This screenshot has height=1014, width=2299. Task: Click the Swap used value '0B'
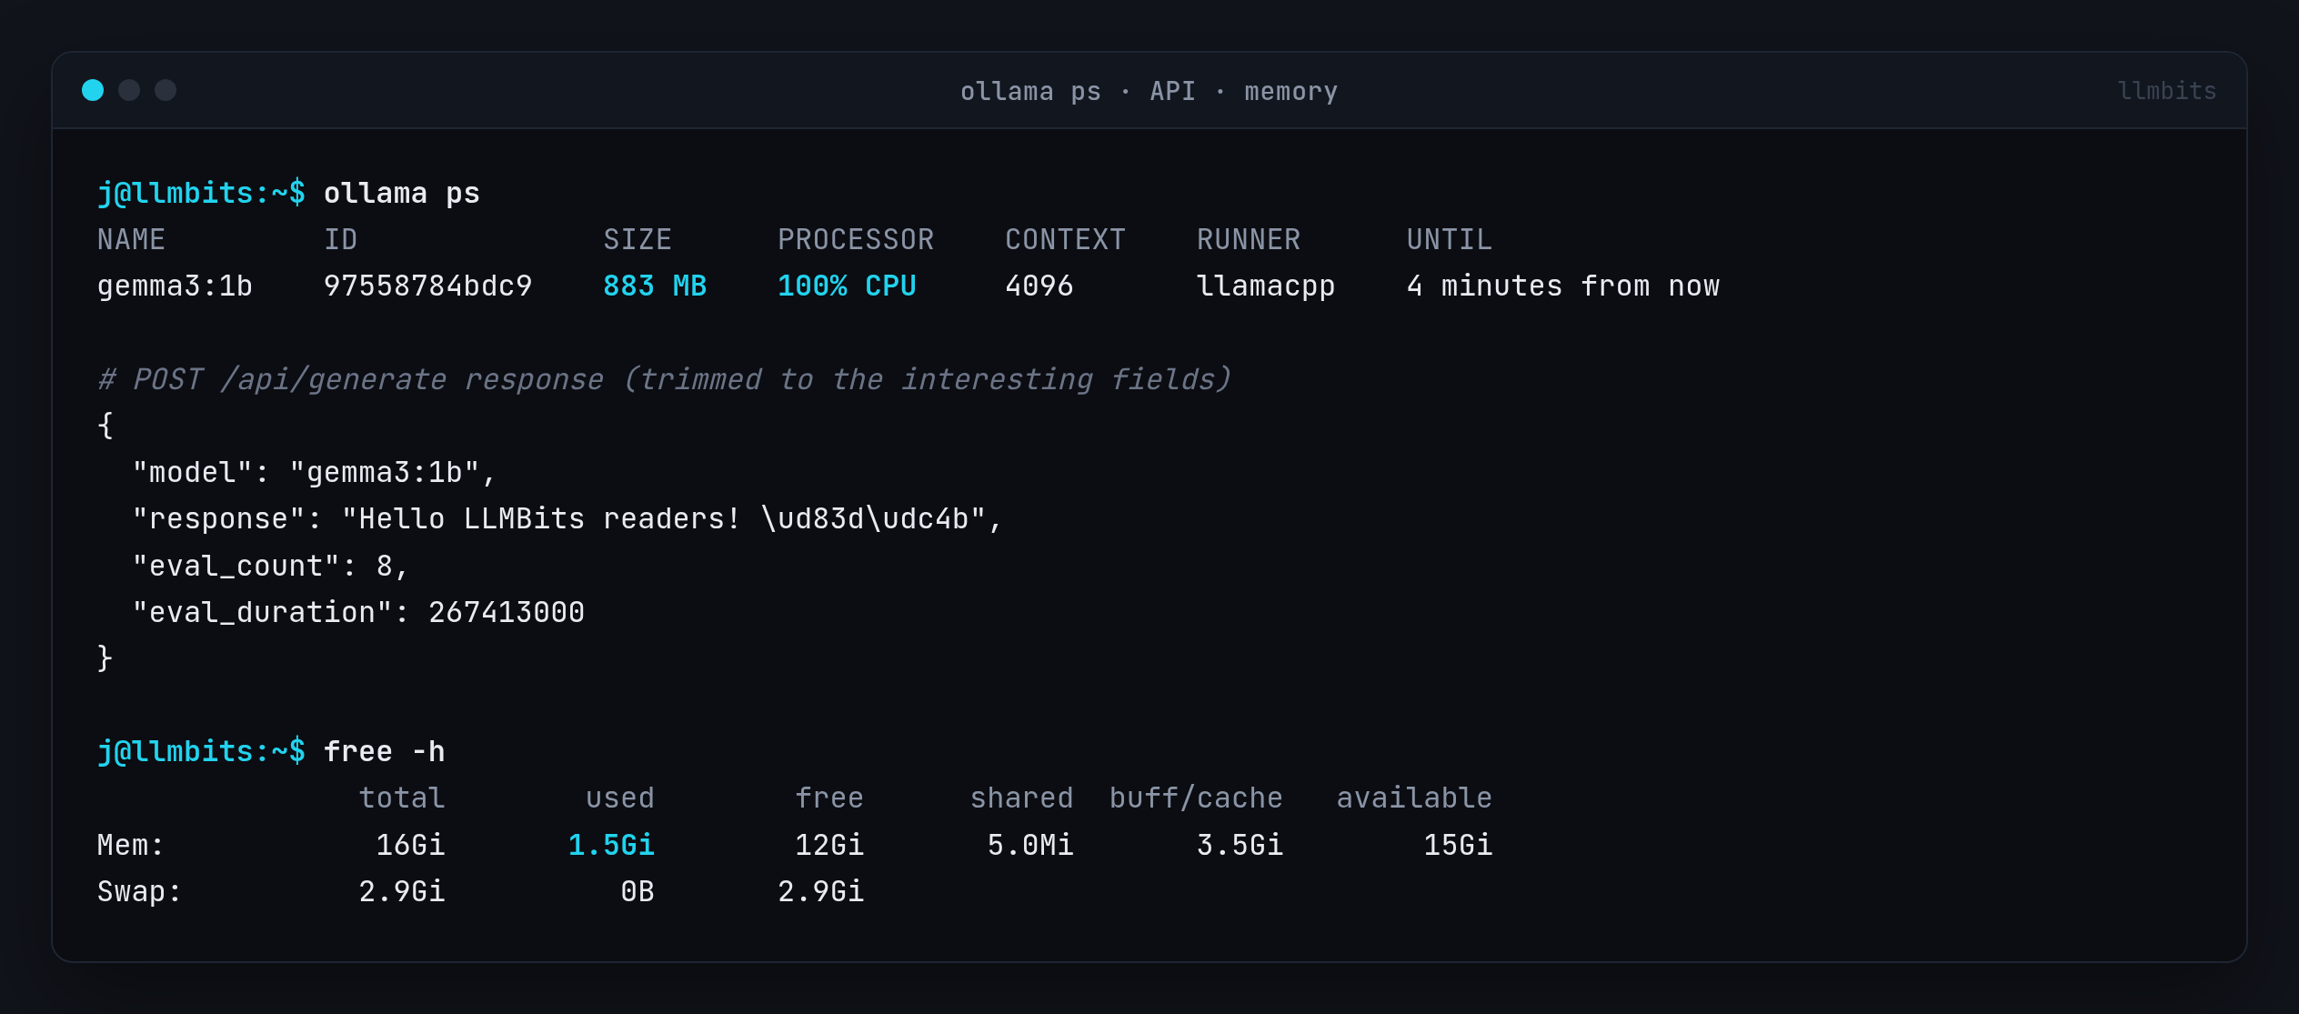637,891
